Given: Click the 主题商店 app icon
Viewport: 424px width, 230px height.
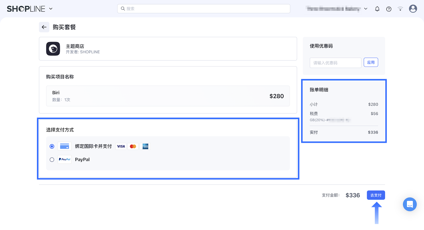Looking at the screenshot, I should 53,49.
